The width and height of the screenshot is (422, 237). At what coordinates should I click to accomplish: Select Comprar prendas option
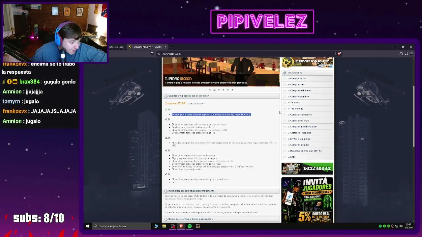tap(299, 145)
